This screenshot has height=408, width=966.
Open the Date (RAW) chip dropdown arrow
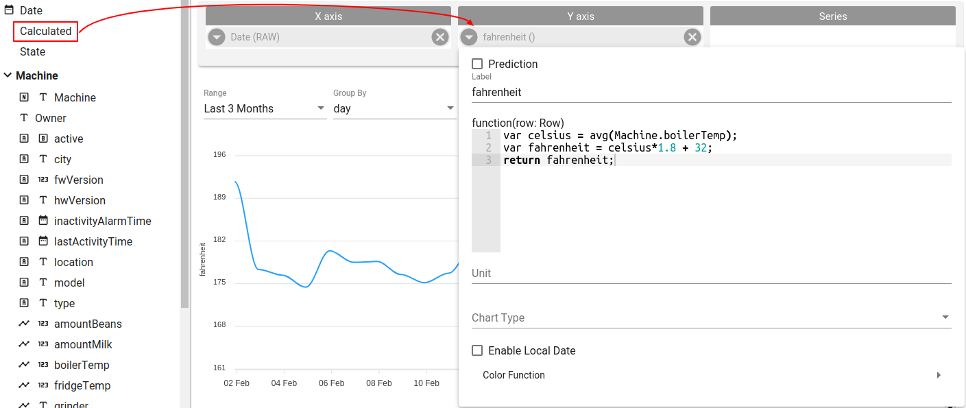pos(217,37)
